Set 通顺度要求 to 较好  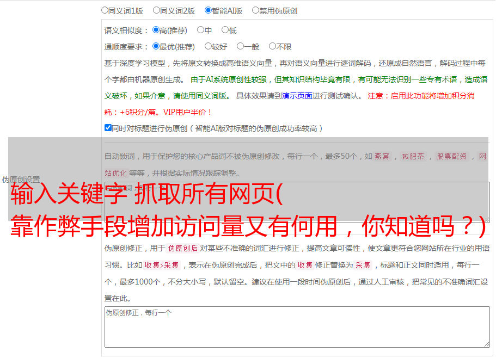tap(208, 46)
